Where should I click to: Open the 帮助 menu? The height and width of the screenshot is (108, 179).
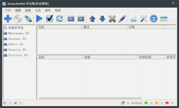point(58,10)
